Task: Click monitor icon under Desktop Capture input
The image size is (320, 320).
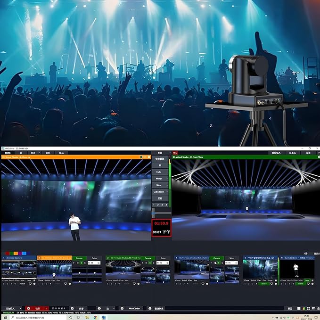Action: [x=30, y=284]
